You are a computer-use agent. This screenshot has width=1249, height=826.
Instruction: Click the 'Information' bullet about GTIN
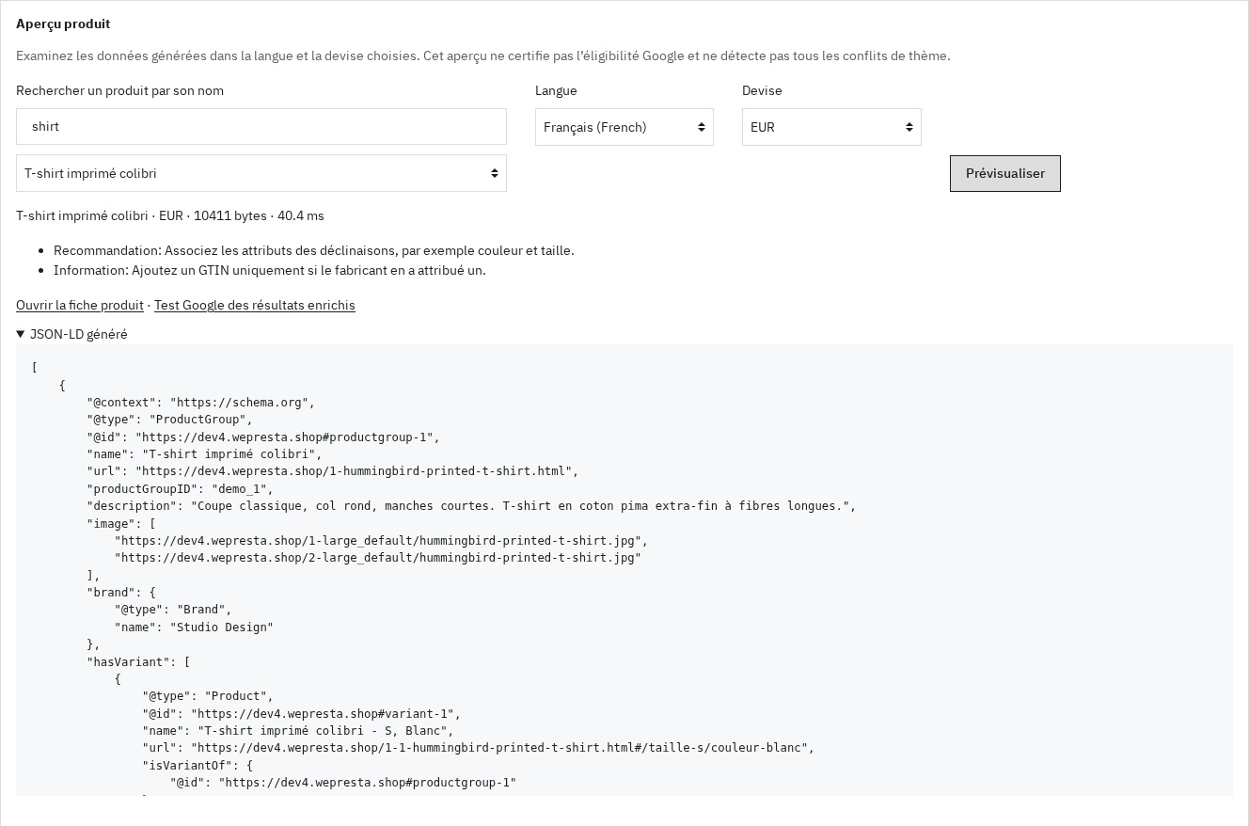click(x=270, y=270)
